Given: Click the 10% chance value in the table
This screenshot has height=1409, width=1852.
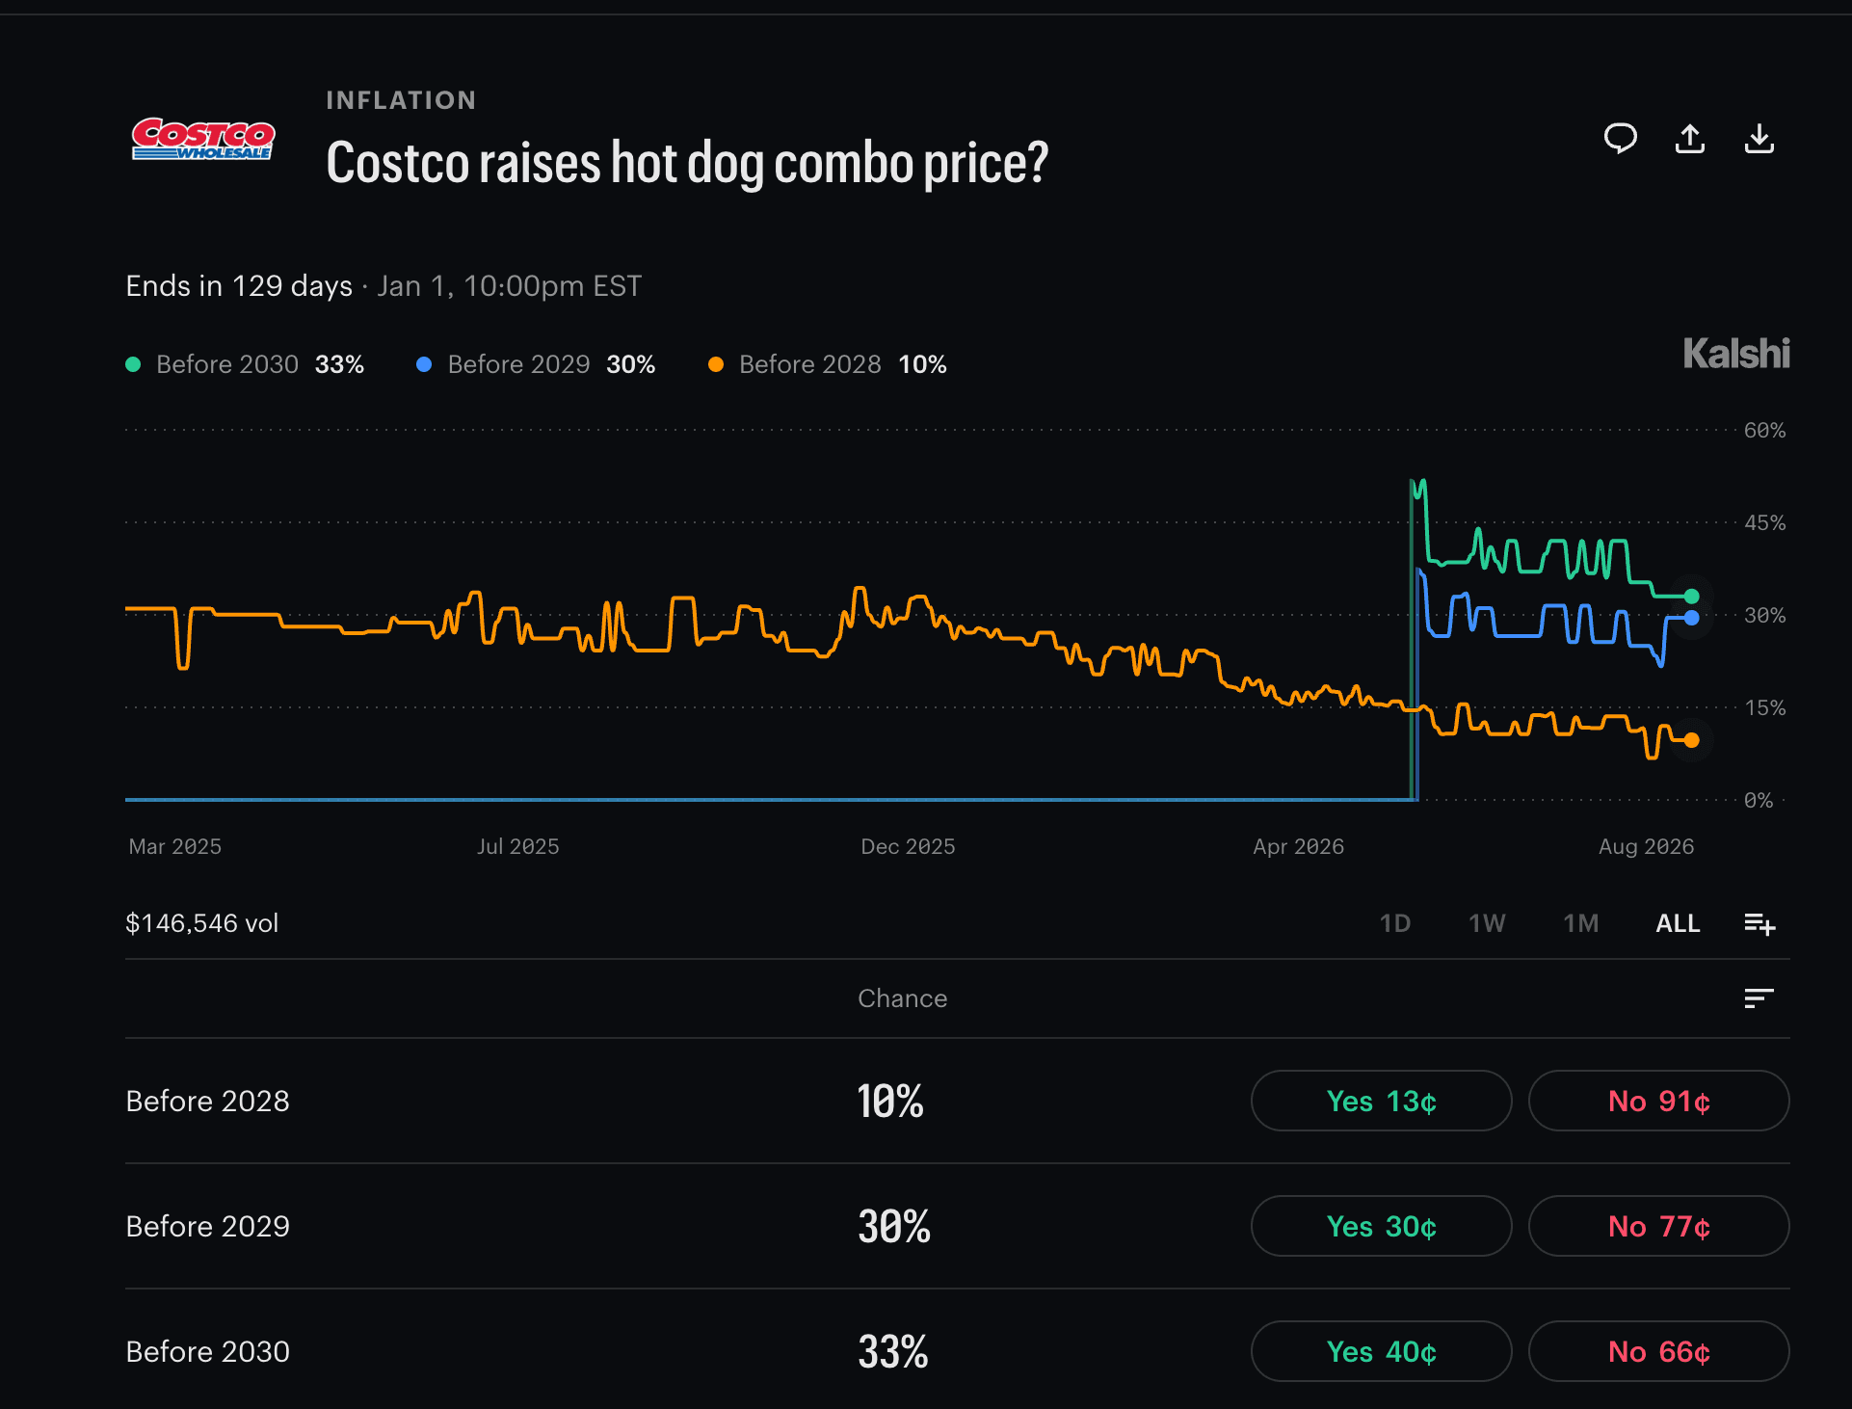Looking at the screenshot, I should point(890,1101).
